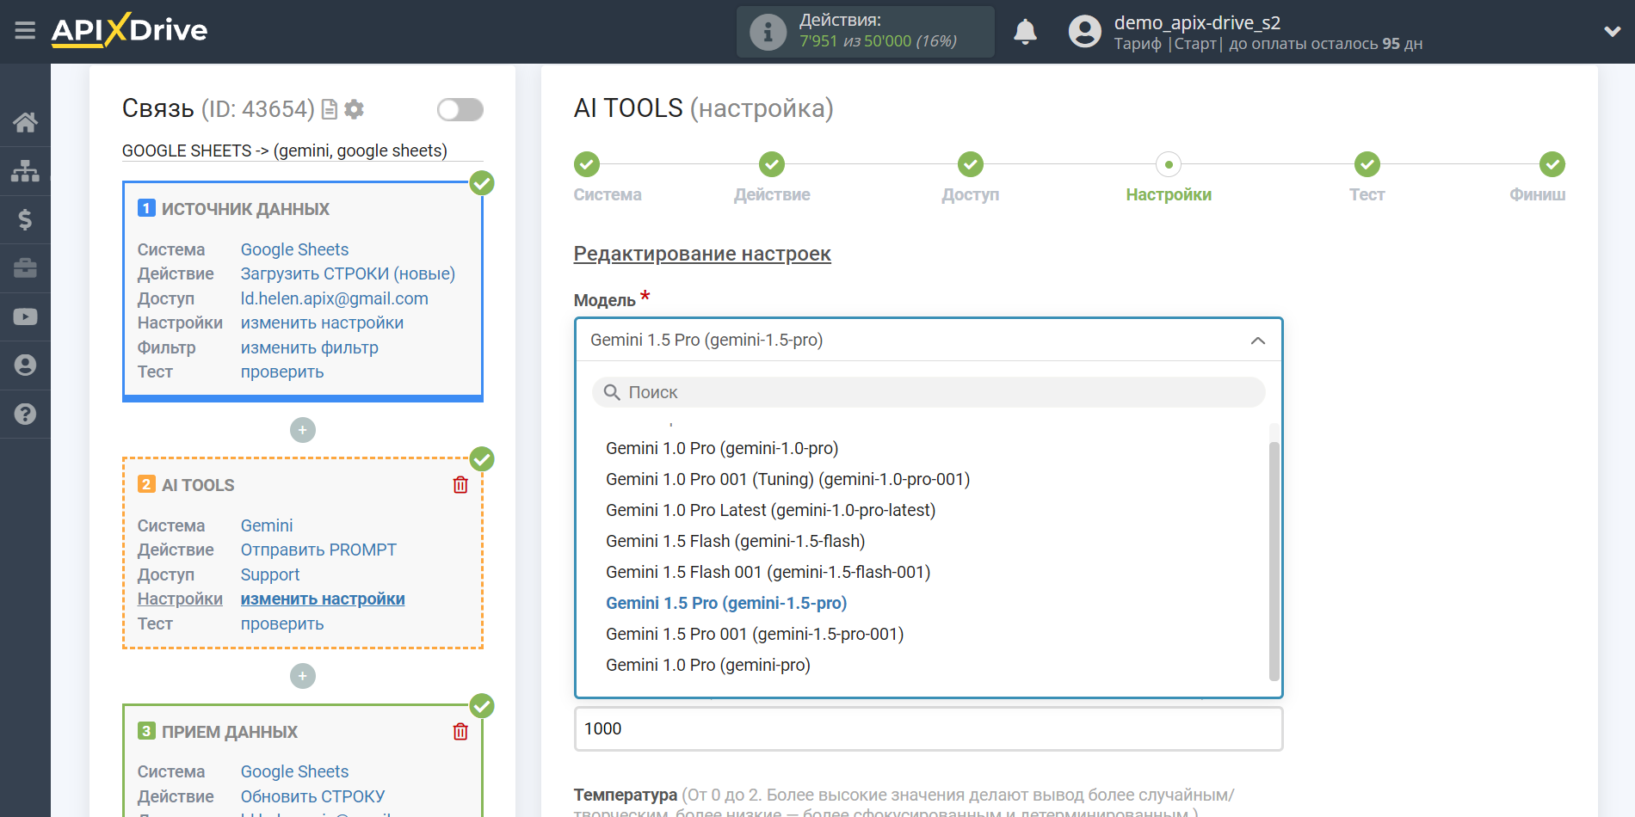Go to Настройки wizard step
The width and height of the screenshot is (1635, 817).
click(x=1169, y=164)
